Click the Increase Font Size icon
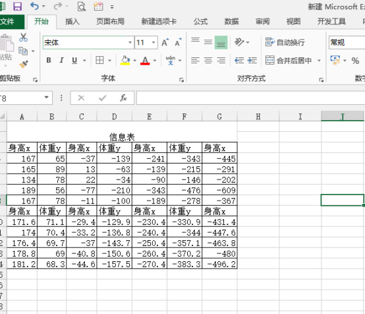 tap(165, 42)
